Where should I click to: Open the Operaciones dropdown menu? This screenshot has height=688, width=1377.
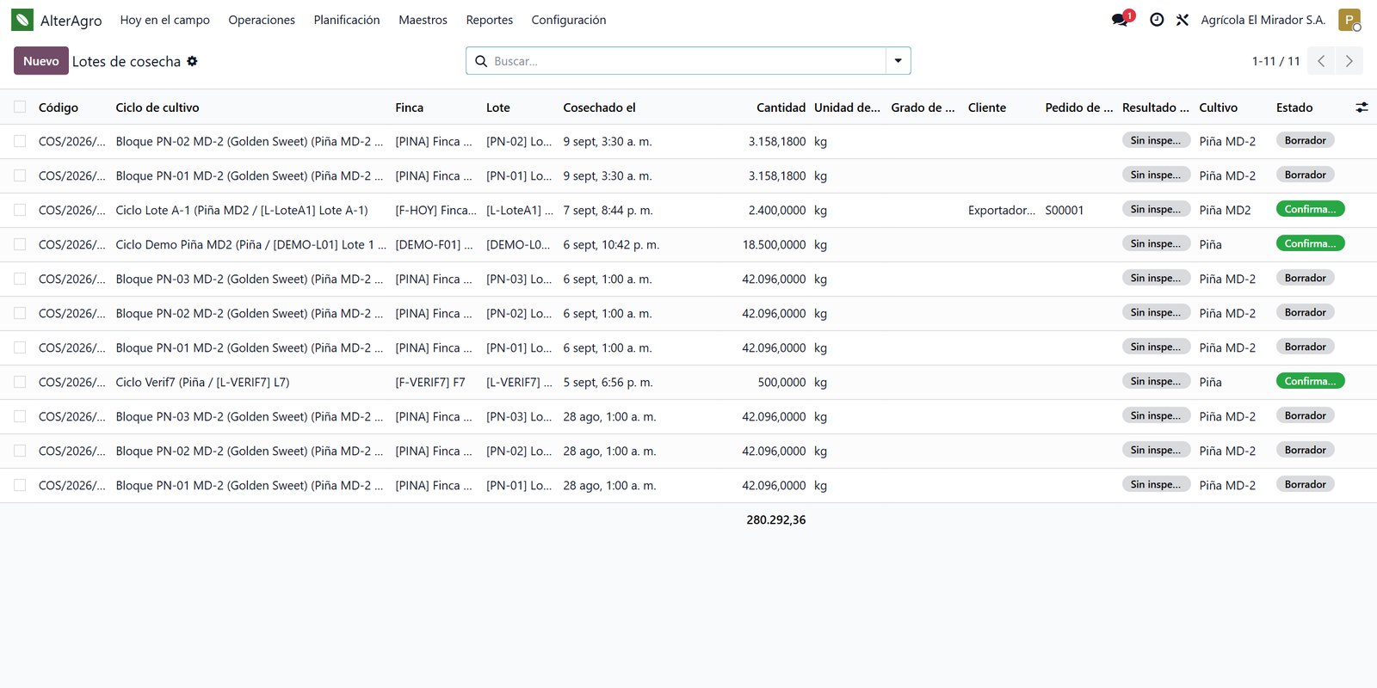[x=262, y=20]
